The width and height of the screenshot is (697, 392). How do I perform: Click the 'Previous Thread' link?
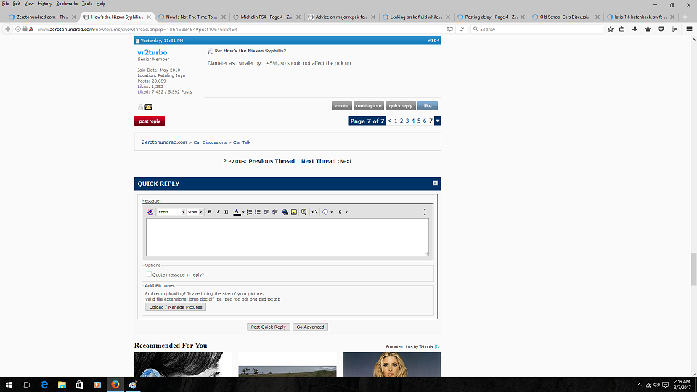(272, 161)
